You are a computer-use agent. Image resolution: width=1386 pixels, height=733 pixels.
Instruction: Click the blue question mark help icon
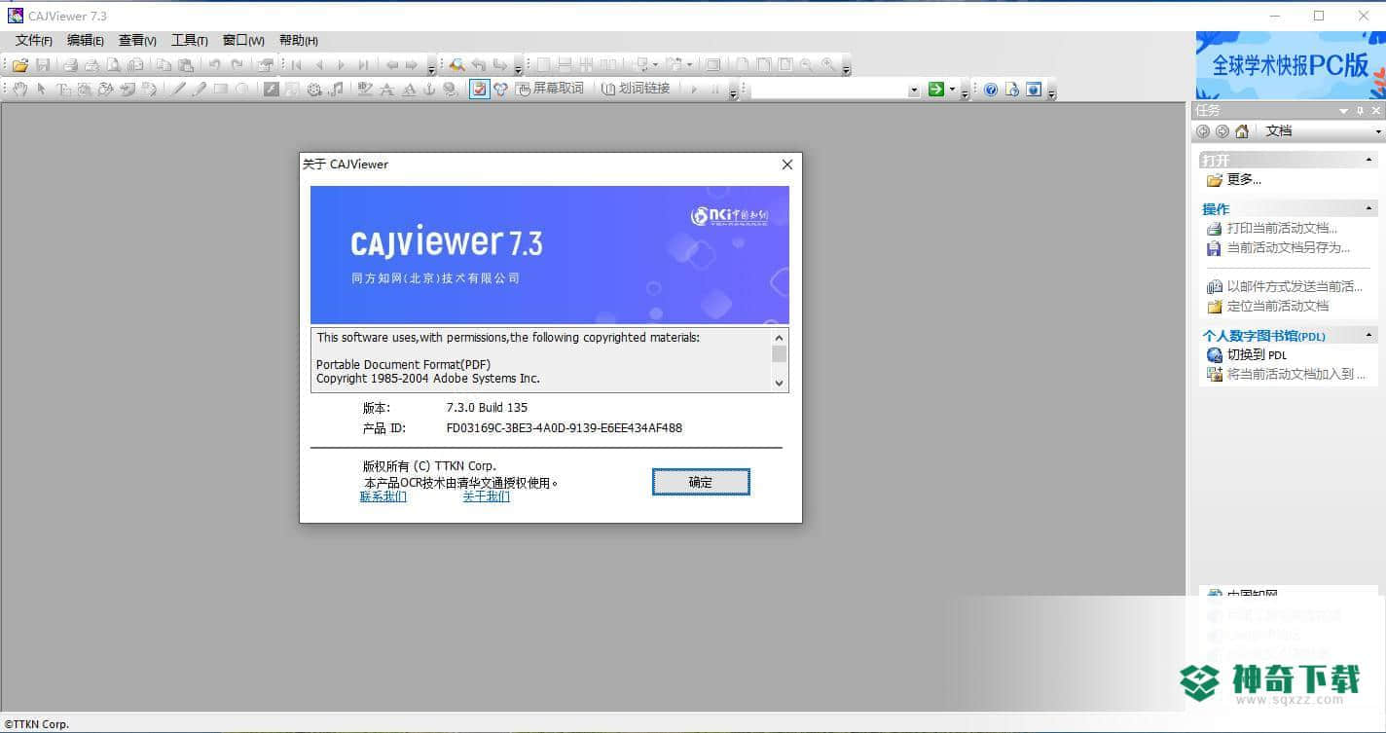click(991, 90)
